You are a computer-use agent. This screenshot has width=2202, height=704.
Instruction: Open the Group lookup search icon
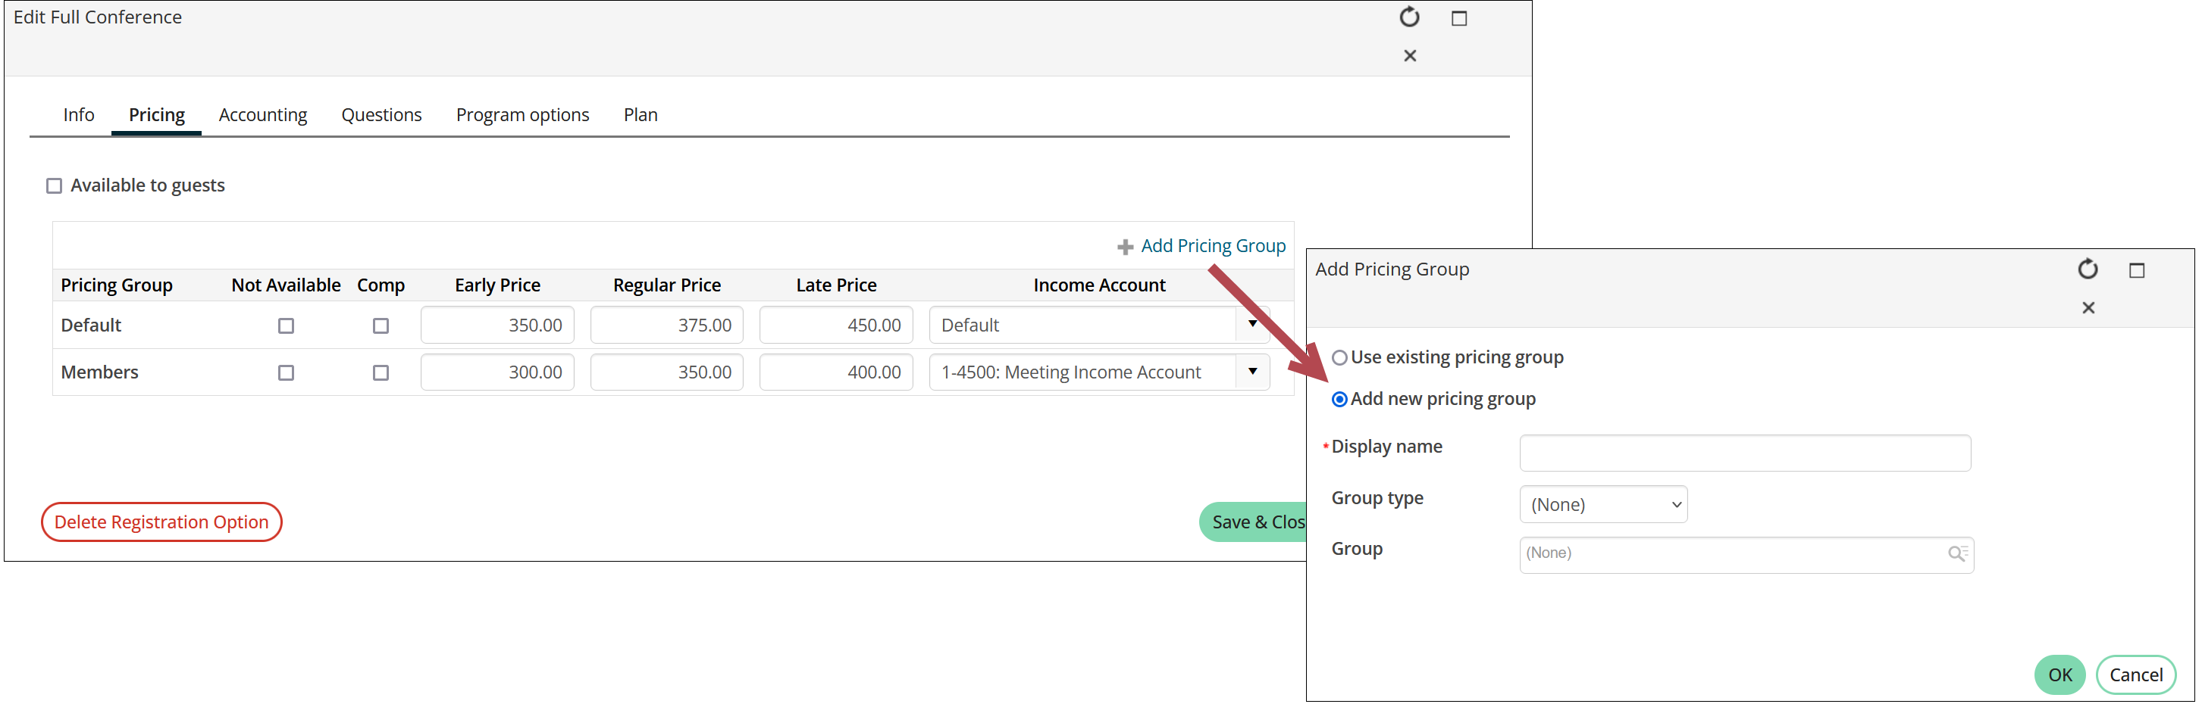pos(1957,553)
